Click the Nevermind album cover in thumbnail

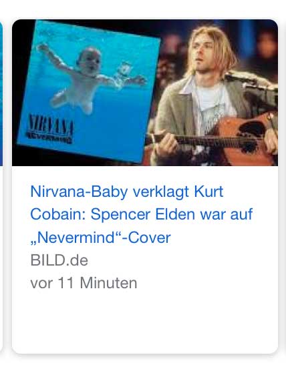(89, 91)
